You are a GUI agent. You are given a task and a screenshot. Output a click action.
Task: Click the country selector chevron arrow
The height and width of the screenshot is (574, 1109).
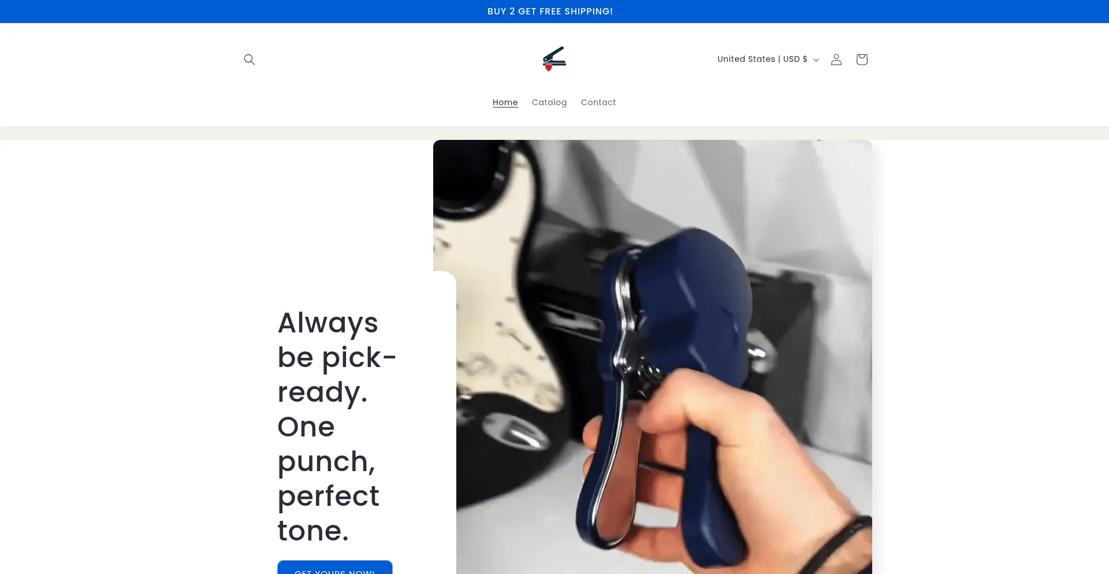click(x=816, y=60)
